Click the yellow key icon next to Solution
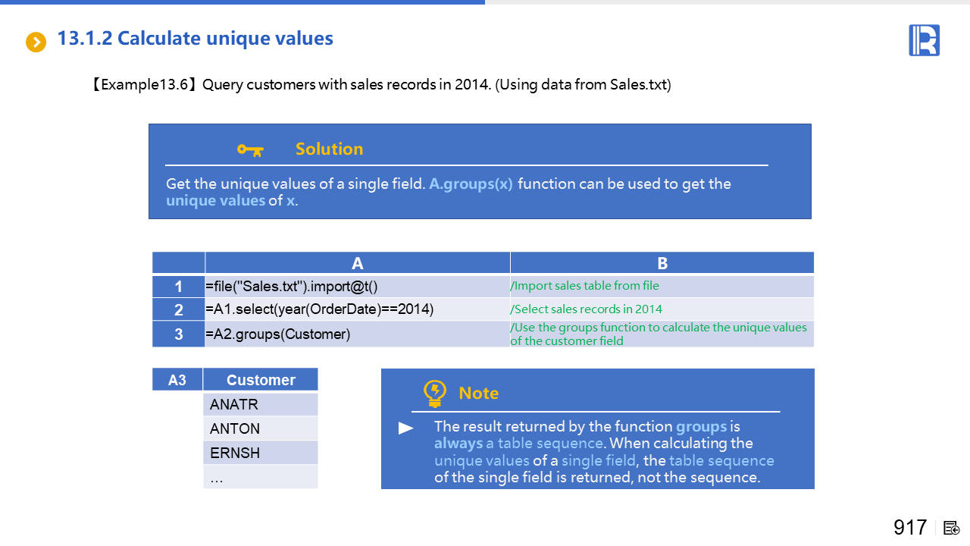This screenshot has width=970, height=546. click(250, 149)
